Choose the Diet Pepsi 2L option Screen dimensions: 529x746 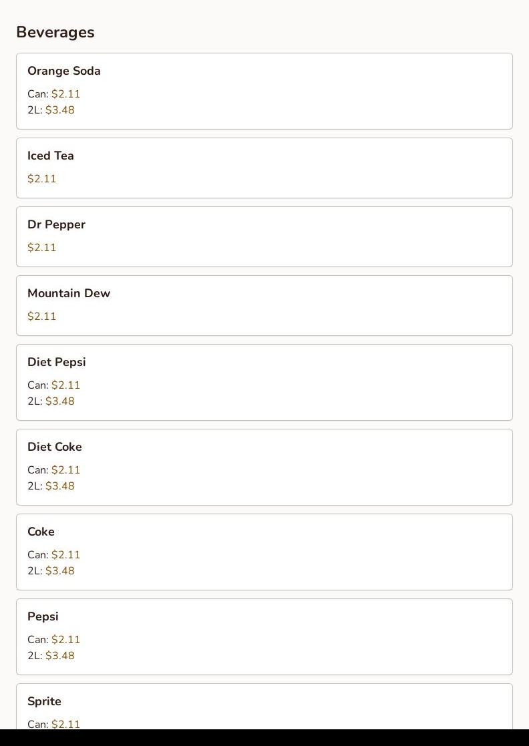pos(51,401)
